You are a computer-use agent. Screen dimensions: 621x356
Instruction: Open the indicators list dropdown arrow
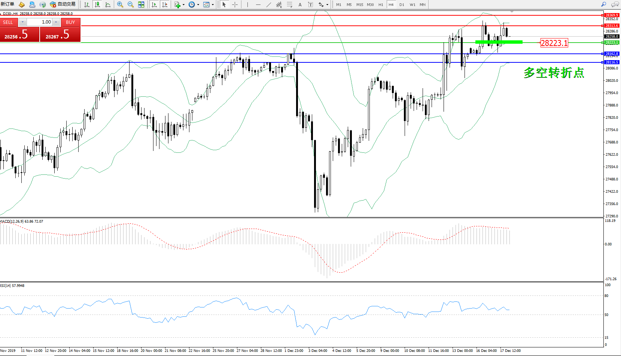(183, 5)
